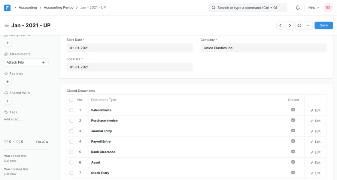Toggle select-all checkbox in table header

(x=71, y=100)
